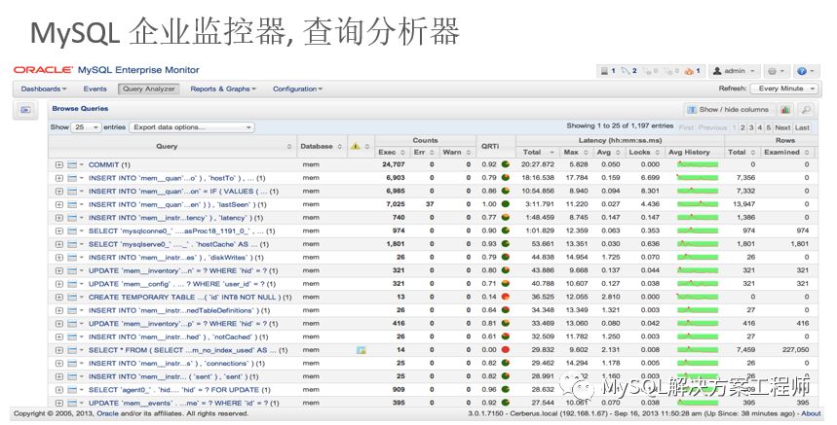
Task: Click the magnifier search icon in Browse Queries
Action: pyautogui.click(x=806, y=110)
